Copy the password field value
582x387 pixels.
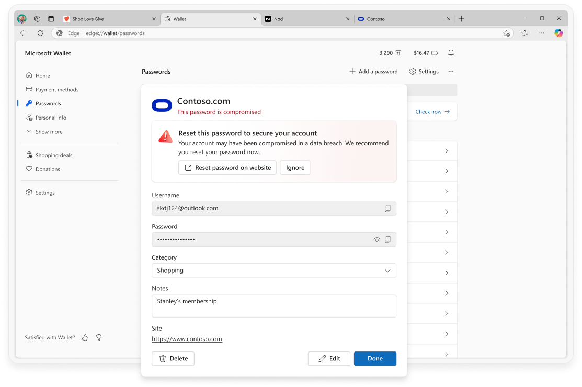[387, 240]
